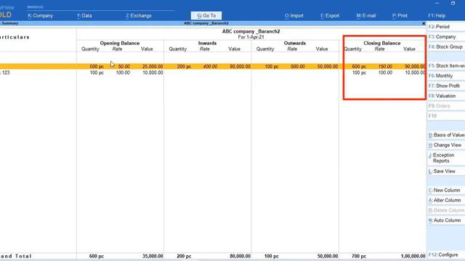Click the G: Go To button
The height and width of the screenshot is (261, 465).
(x=206, y=16)
